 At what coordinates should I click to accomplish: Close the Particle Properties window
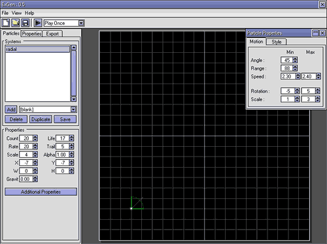(322, 33)
